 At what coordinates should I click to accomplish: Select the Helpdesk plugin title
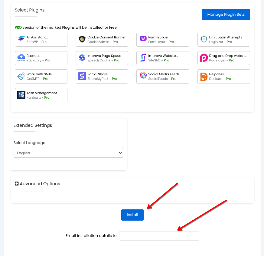(x=217, y=74)
